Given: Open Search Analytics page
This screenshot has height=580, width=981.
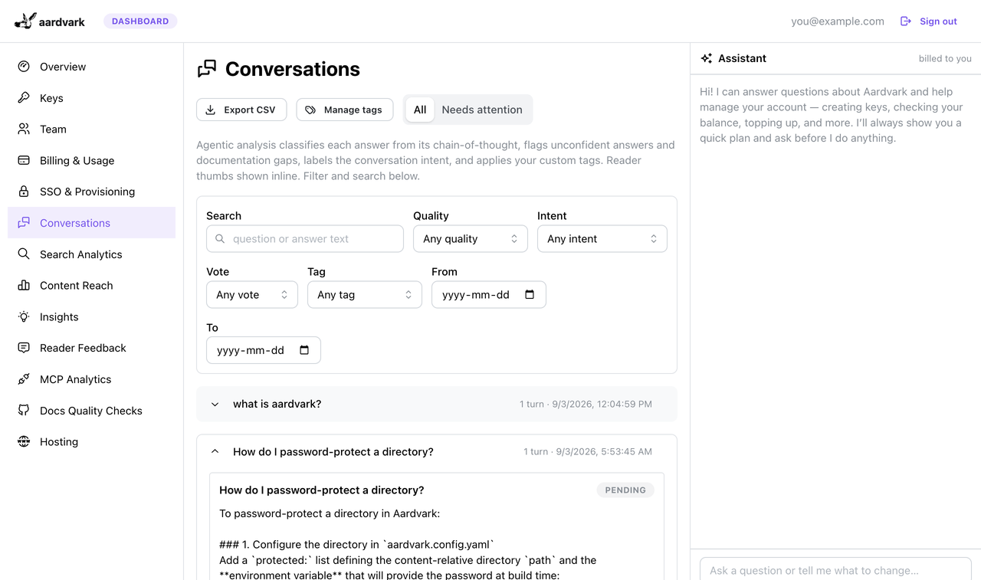Looking at the screenshot, I should tap(91, 254).
